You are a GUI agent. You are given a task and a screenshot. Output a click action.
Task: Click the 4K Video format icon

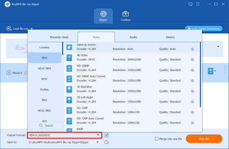[69, 58]
